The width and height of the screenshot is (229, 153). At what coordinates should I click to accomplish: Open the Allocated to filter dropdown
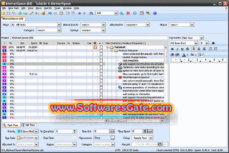pyautogui.click(x=148, y=25)
